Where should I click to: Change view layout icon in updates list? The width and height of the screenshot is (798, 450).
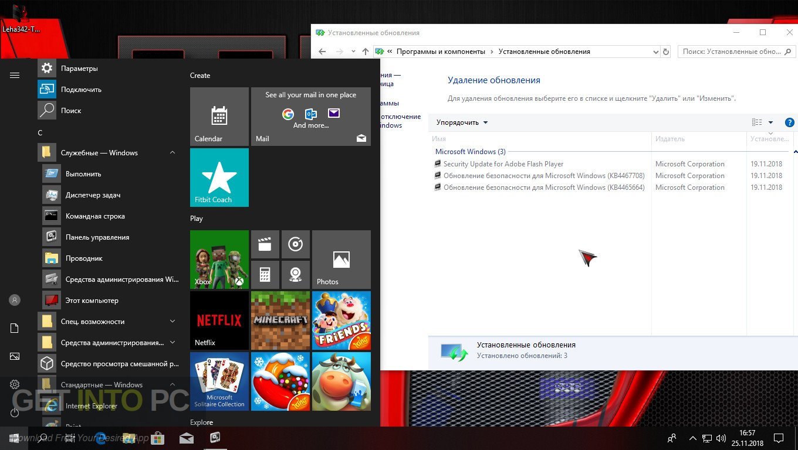tap(757, 122)
